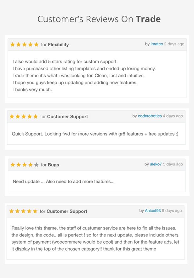Click the '2 days ago' timestamp

(x=174, y=44)
